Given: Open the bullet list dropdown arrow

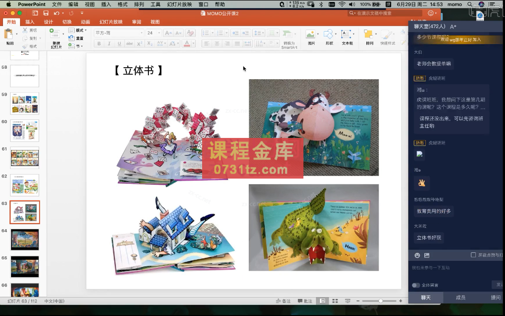Looking at the screenshot, I should (213, 33).
